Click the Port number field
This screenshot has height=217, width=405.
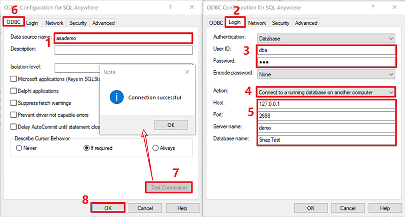point(326,115)
